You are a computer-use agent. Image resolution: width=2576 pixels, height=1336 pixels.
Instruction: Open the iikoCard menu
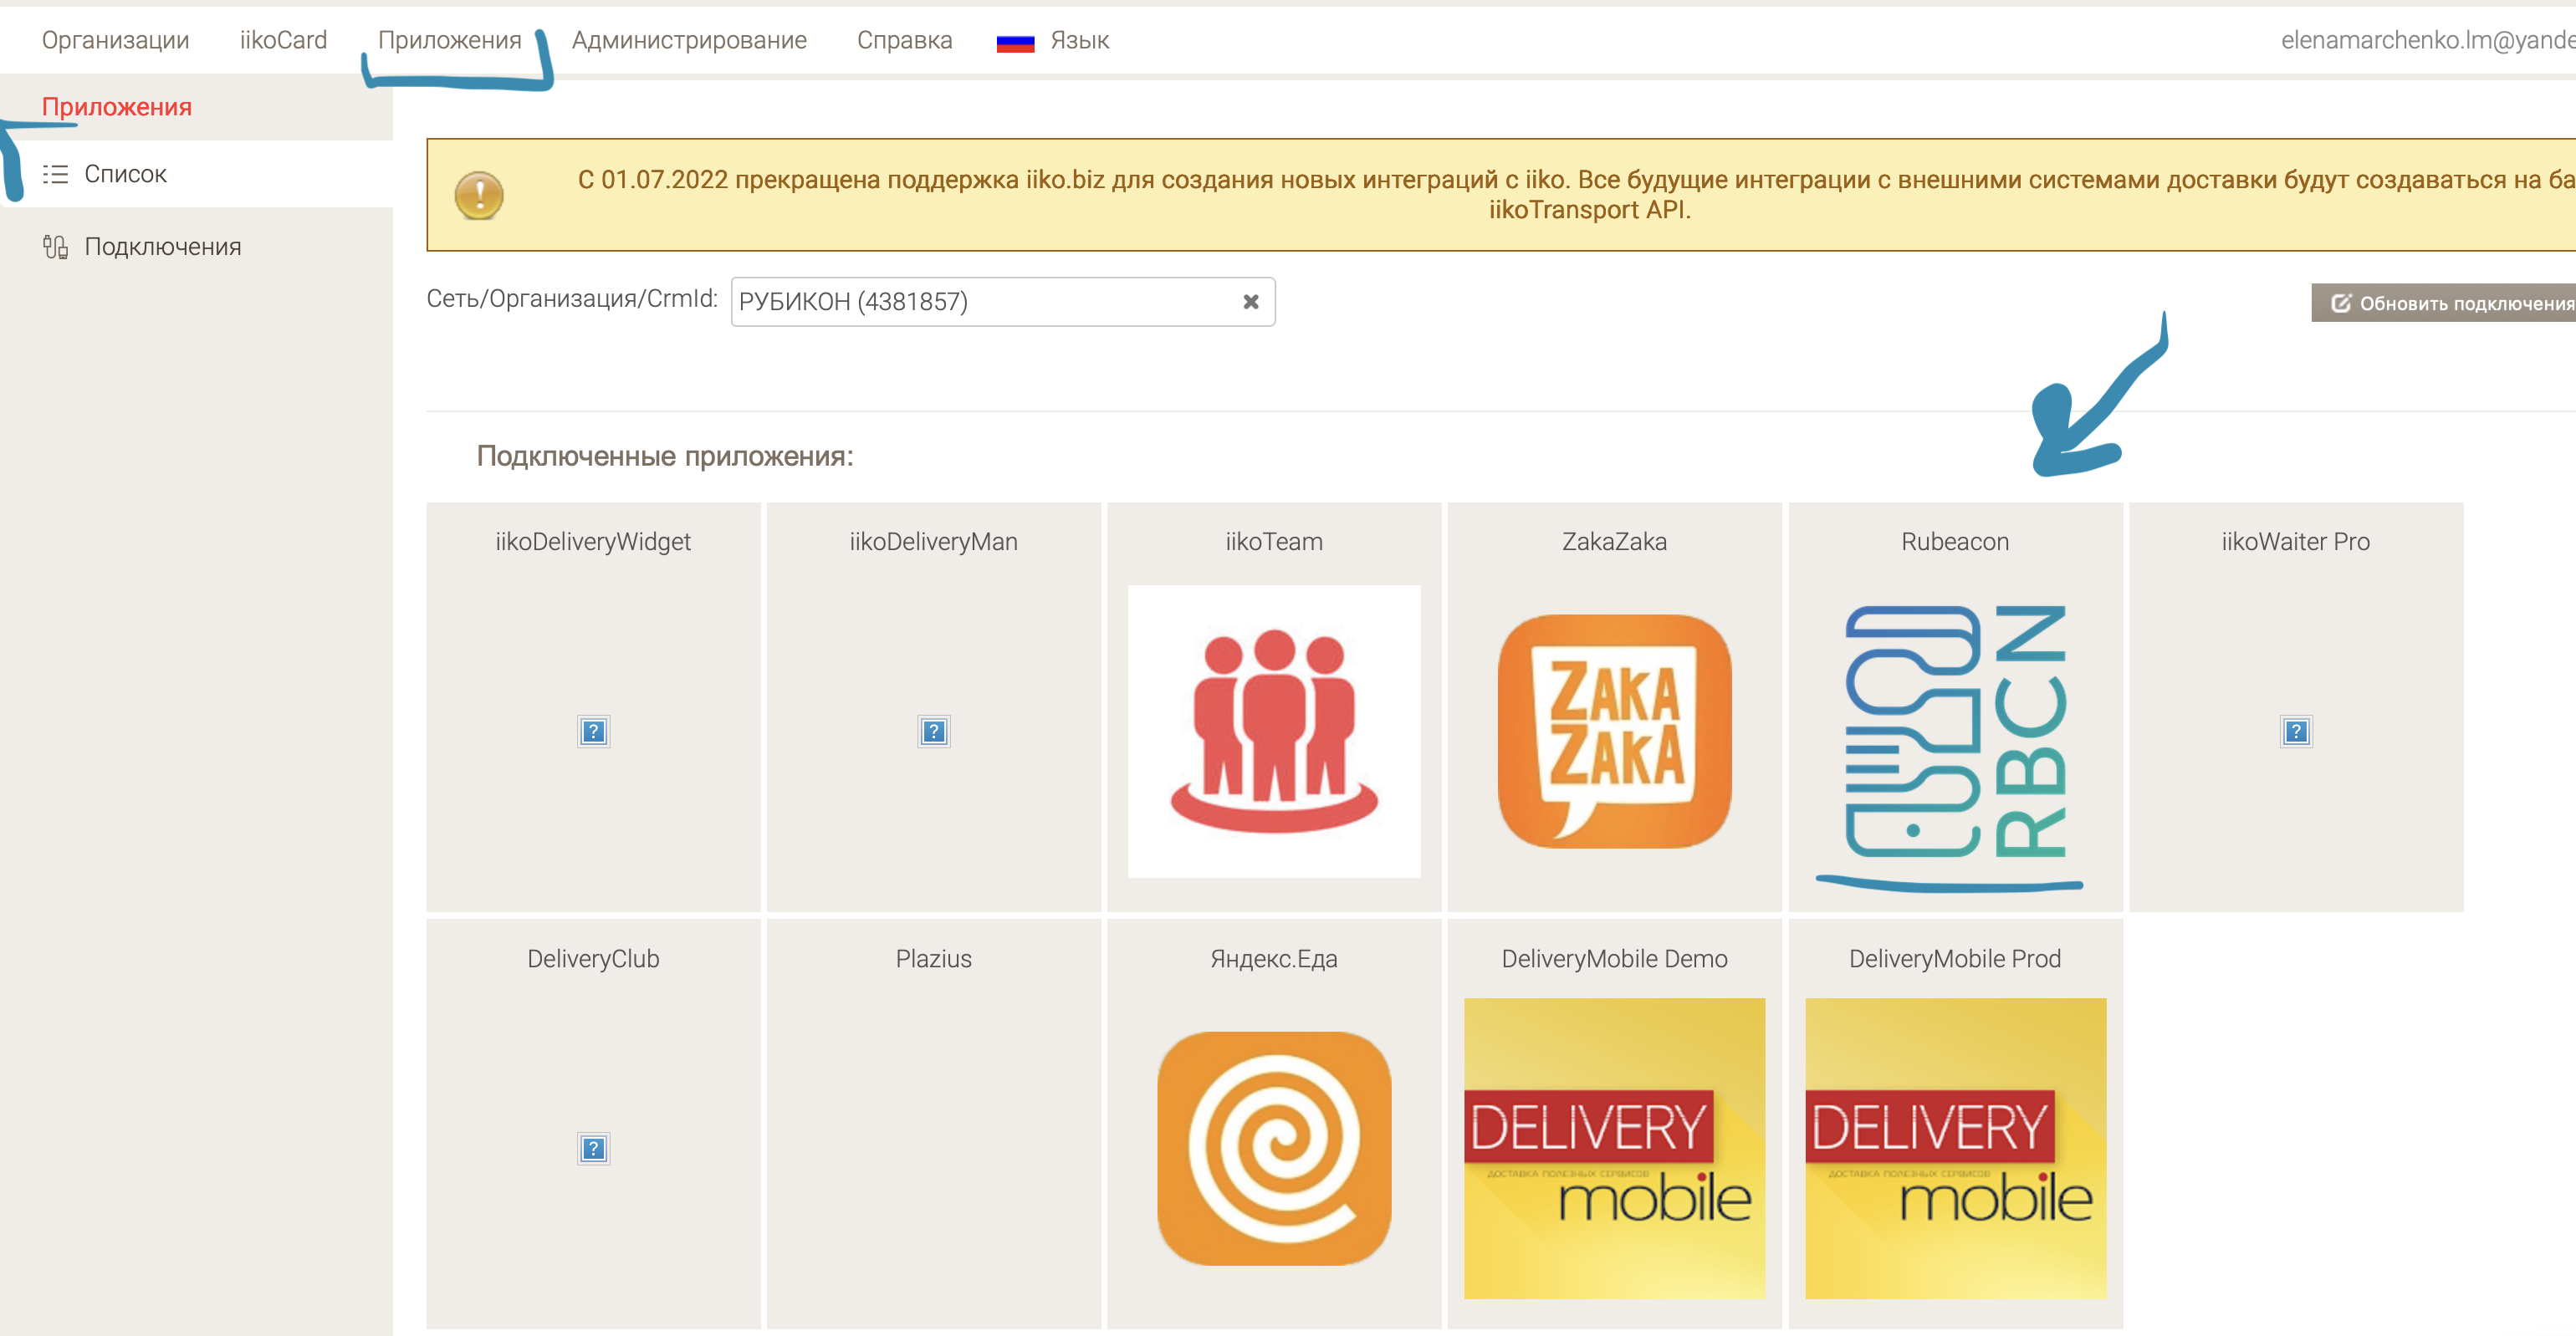pyautogui.click(x=283, y=40)
